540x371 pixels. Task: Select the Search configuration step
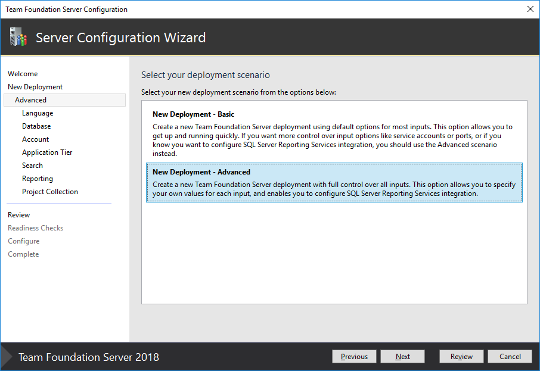[x=32, y=165]
